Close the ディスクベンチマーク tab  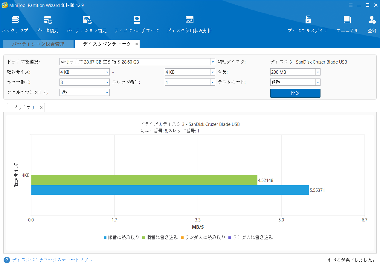click(x=137, y=44)
